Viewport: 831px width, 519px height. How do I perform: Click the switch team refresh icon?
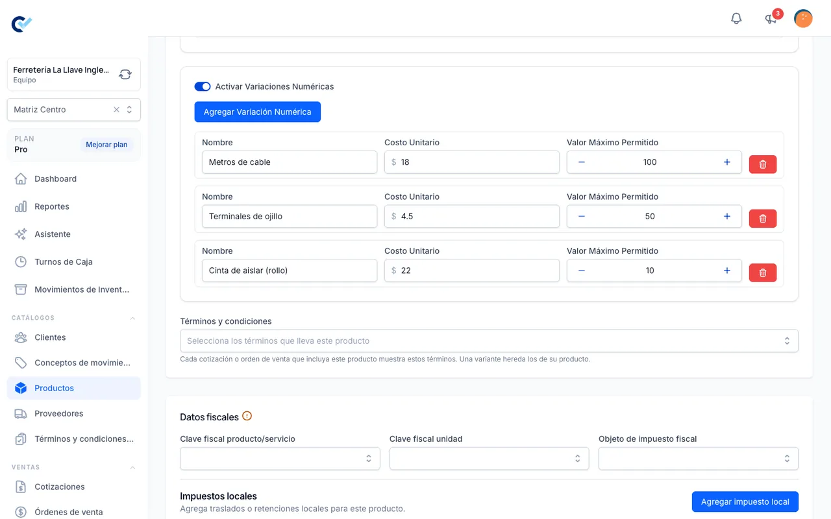tap(125, 75)
